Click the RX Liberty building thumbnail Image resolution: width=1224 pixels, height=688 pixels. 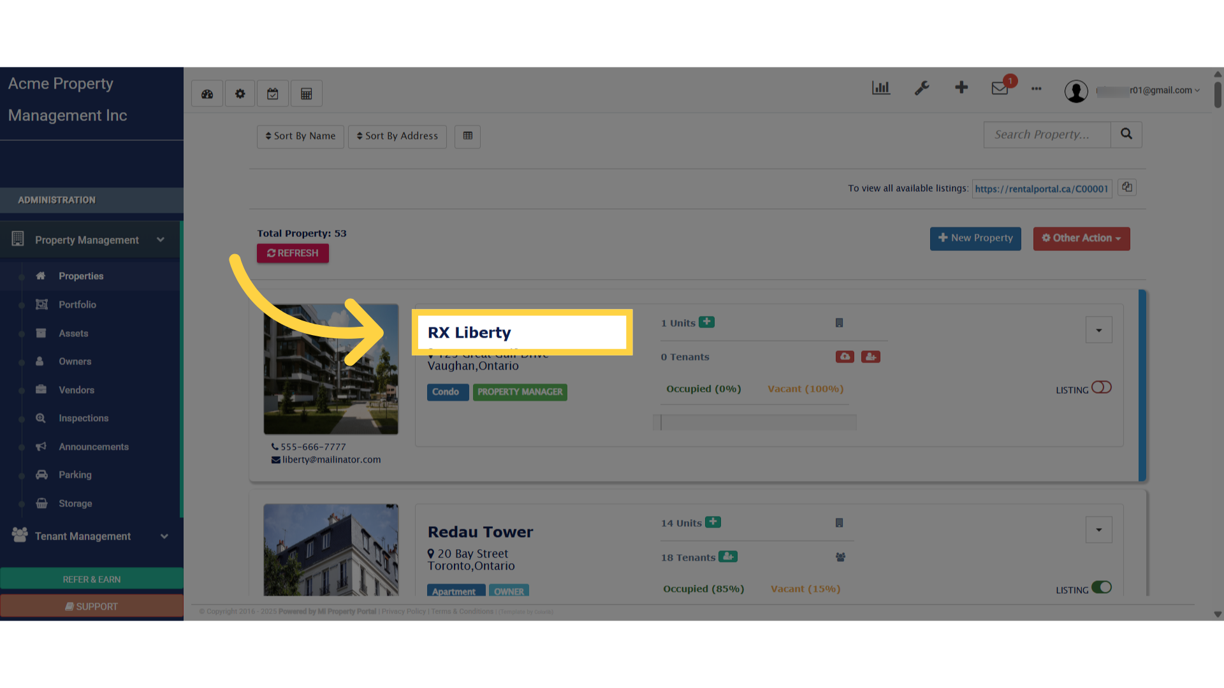tap(331, 369)
